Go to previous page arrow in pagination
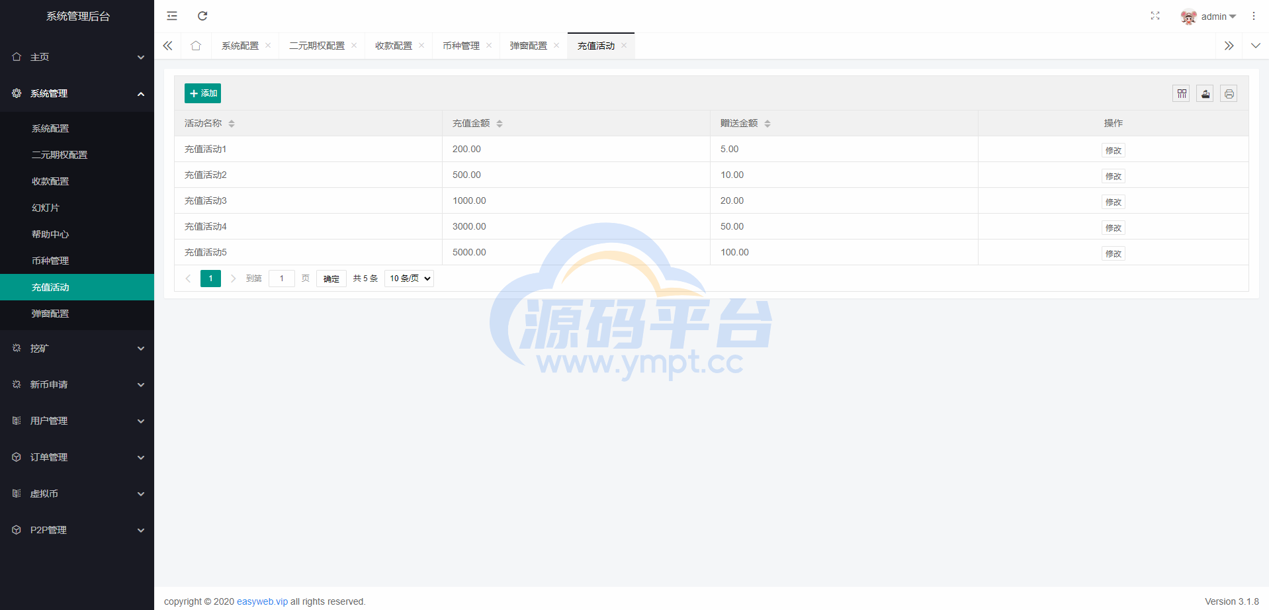Image resolution: width=1269 pixels, height=610 pixels. point(188,279)
